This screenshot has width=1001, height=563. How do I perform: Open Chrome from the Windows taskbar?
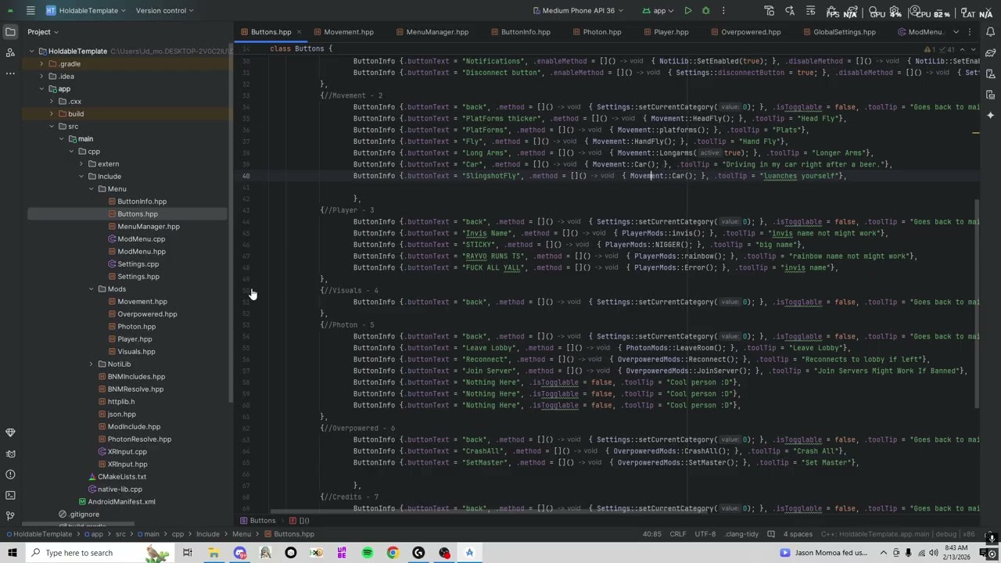[393, 553]
